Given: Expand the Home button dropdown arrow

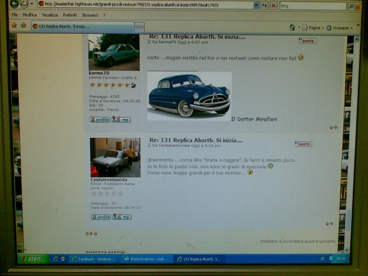Looking at the screenshot, I should [299, 28].
